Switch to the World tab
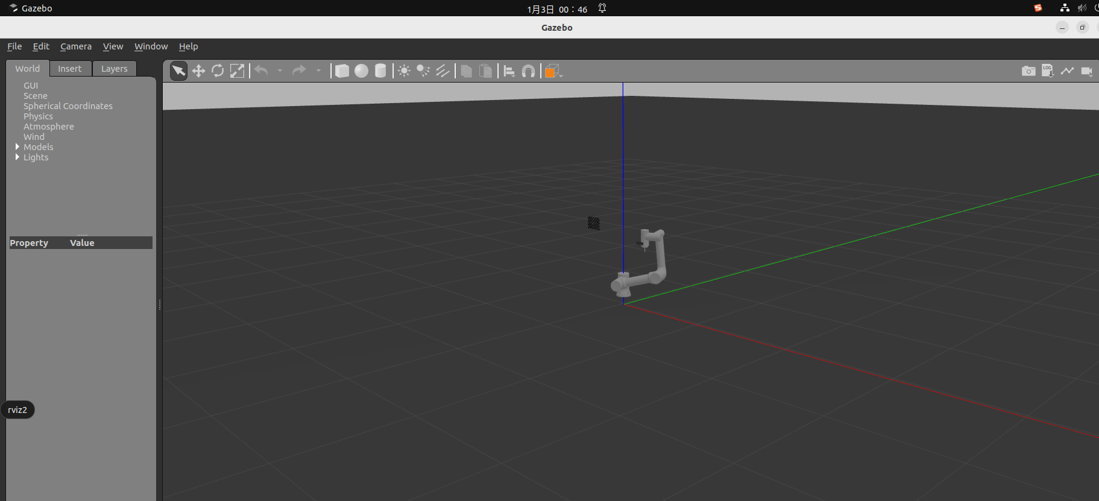Viewport: 1099px width, 501px height. coord(28,69)
